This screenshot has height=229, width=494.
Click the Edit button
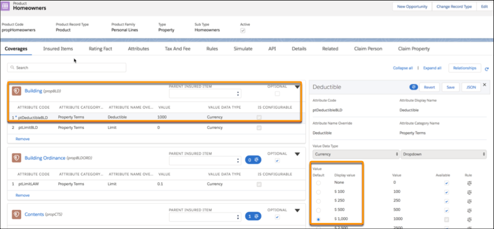tap(484, 7)
